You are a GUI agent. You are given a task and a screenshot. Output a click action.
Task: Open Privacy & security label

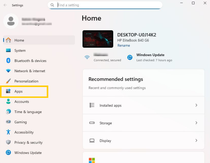pyautogui.click(x=29, y=143)
